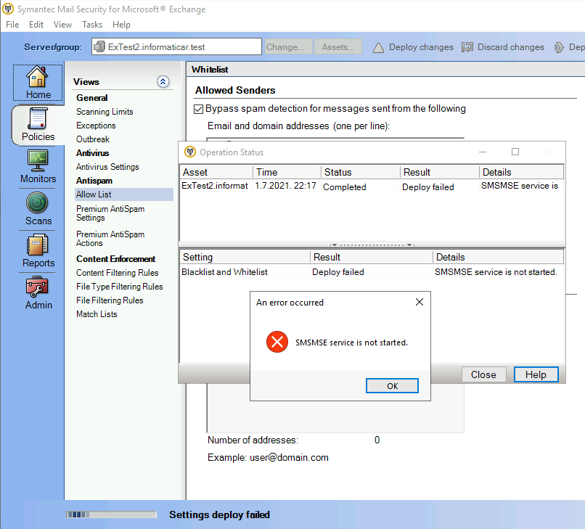Open Premium AntiSpam Actions

coord(110,239)
